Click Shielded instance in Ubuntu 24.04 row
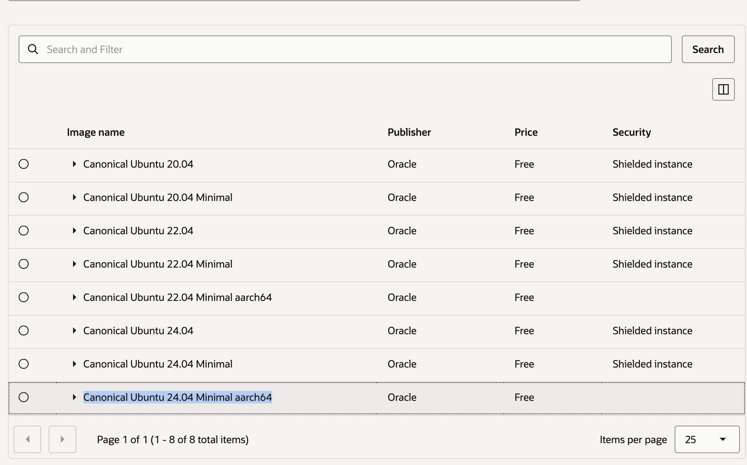 [x=652, y=331]
